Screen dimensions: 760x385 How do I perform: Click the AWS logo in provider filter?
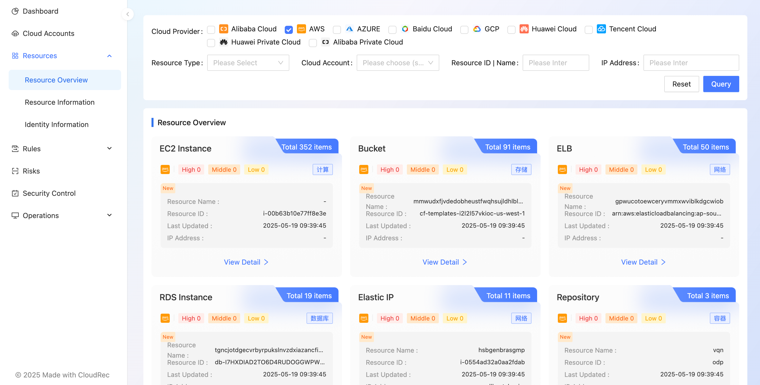click(x=301, y=29)
